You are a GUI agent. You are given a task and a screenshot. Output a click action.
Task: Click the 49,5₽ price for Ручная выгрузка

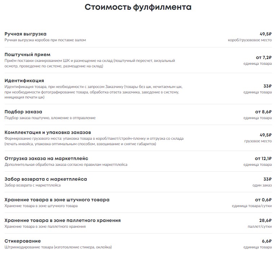(266, 34)
